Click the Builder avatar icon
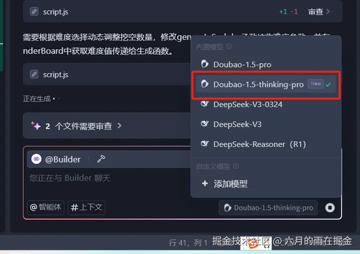Image resolution: width=360 pixels, height=254 pixels. [x=36, y=159]
